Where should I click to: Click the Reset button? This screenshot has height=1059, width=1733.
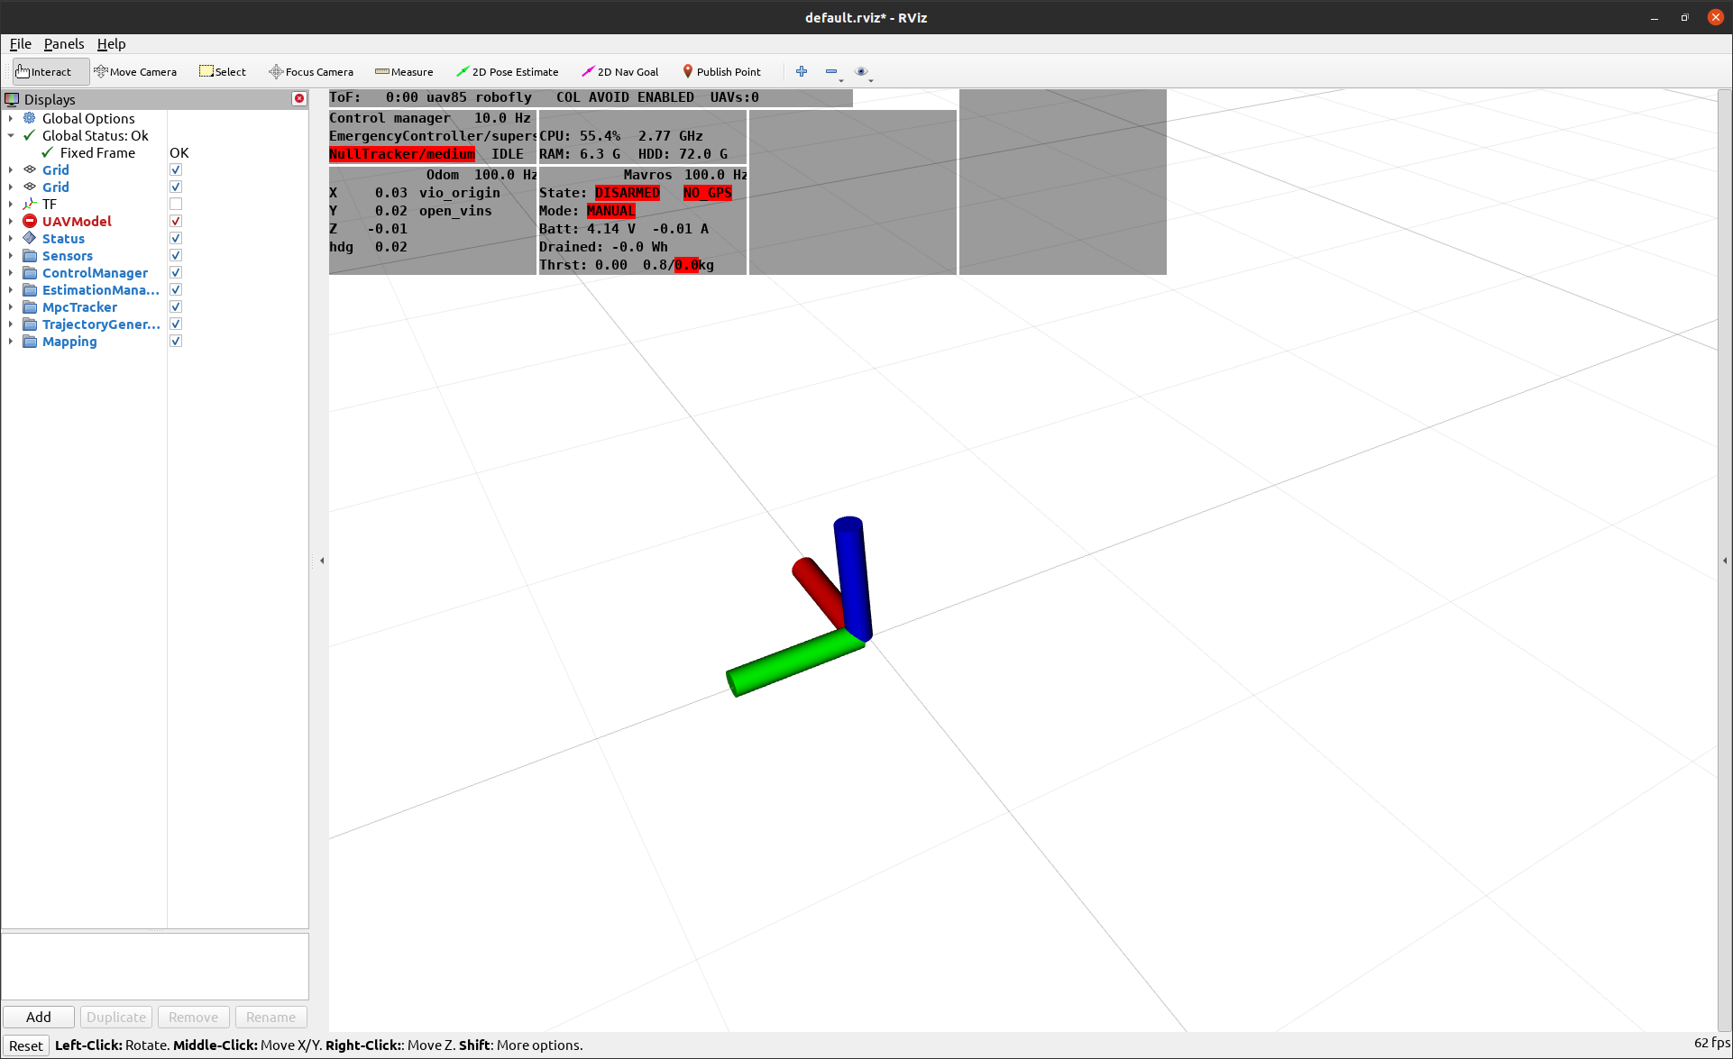pos(26,1045)
